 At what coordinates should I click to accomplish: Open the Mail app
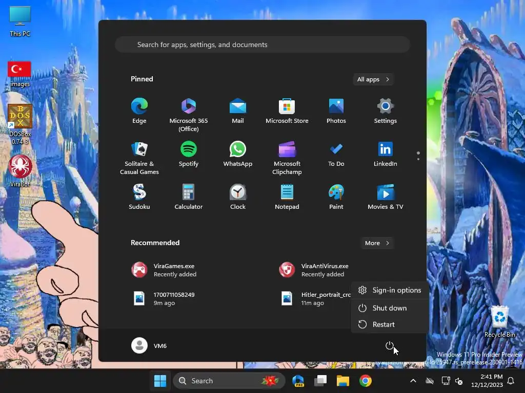point(238,111)
